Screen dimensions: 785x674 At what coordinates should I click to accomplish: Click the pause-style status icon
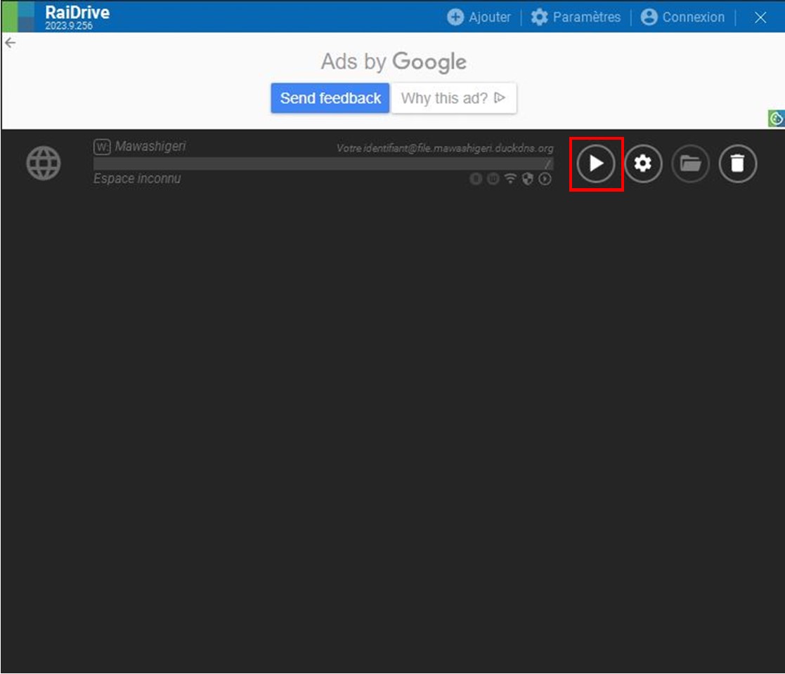coord(493,179)
